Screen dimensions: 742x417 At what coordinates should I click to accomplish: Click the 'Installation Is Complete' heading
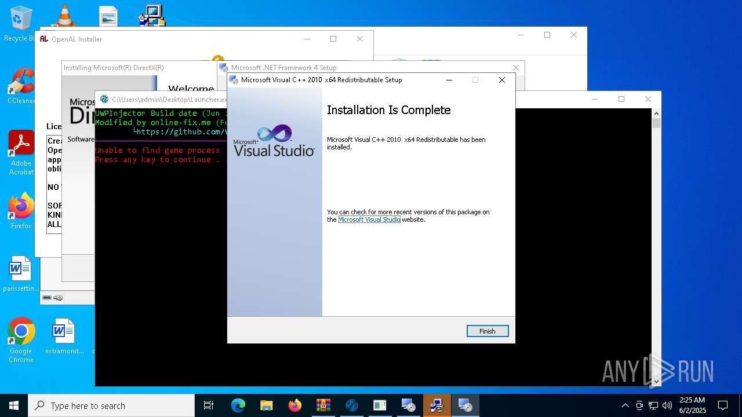(x=388, y=110)
